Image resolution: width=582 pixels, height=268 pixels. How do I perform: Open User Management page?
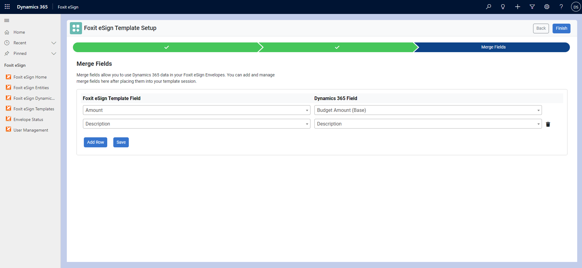31,130
